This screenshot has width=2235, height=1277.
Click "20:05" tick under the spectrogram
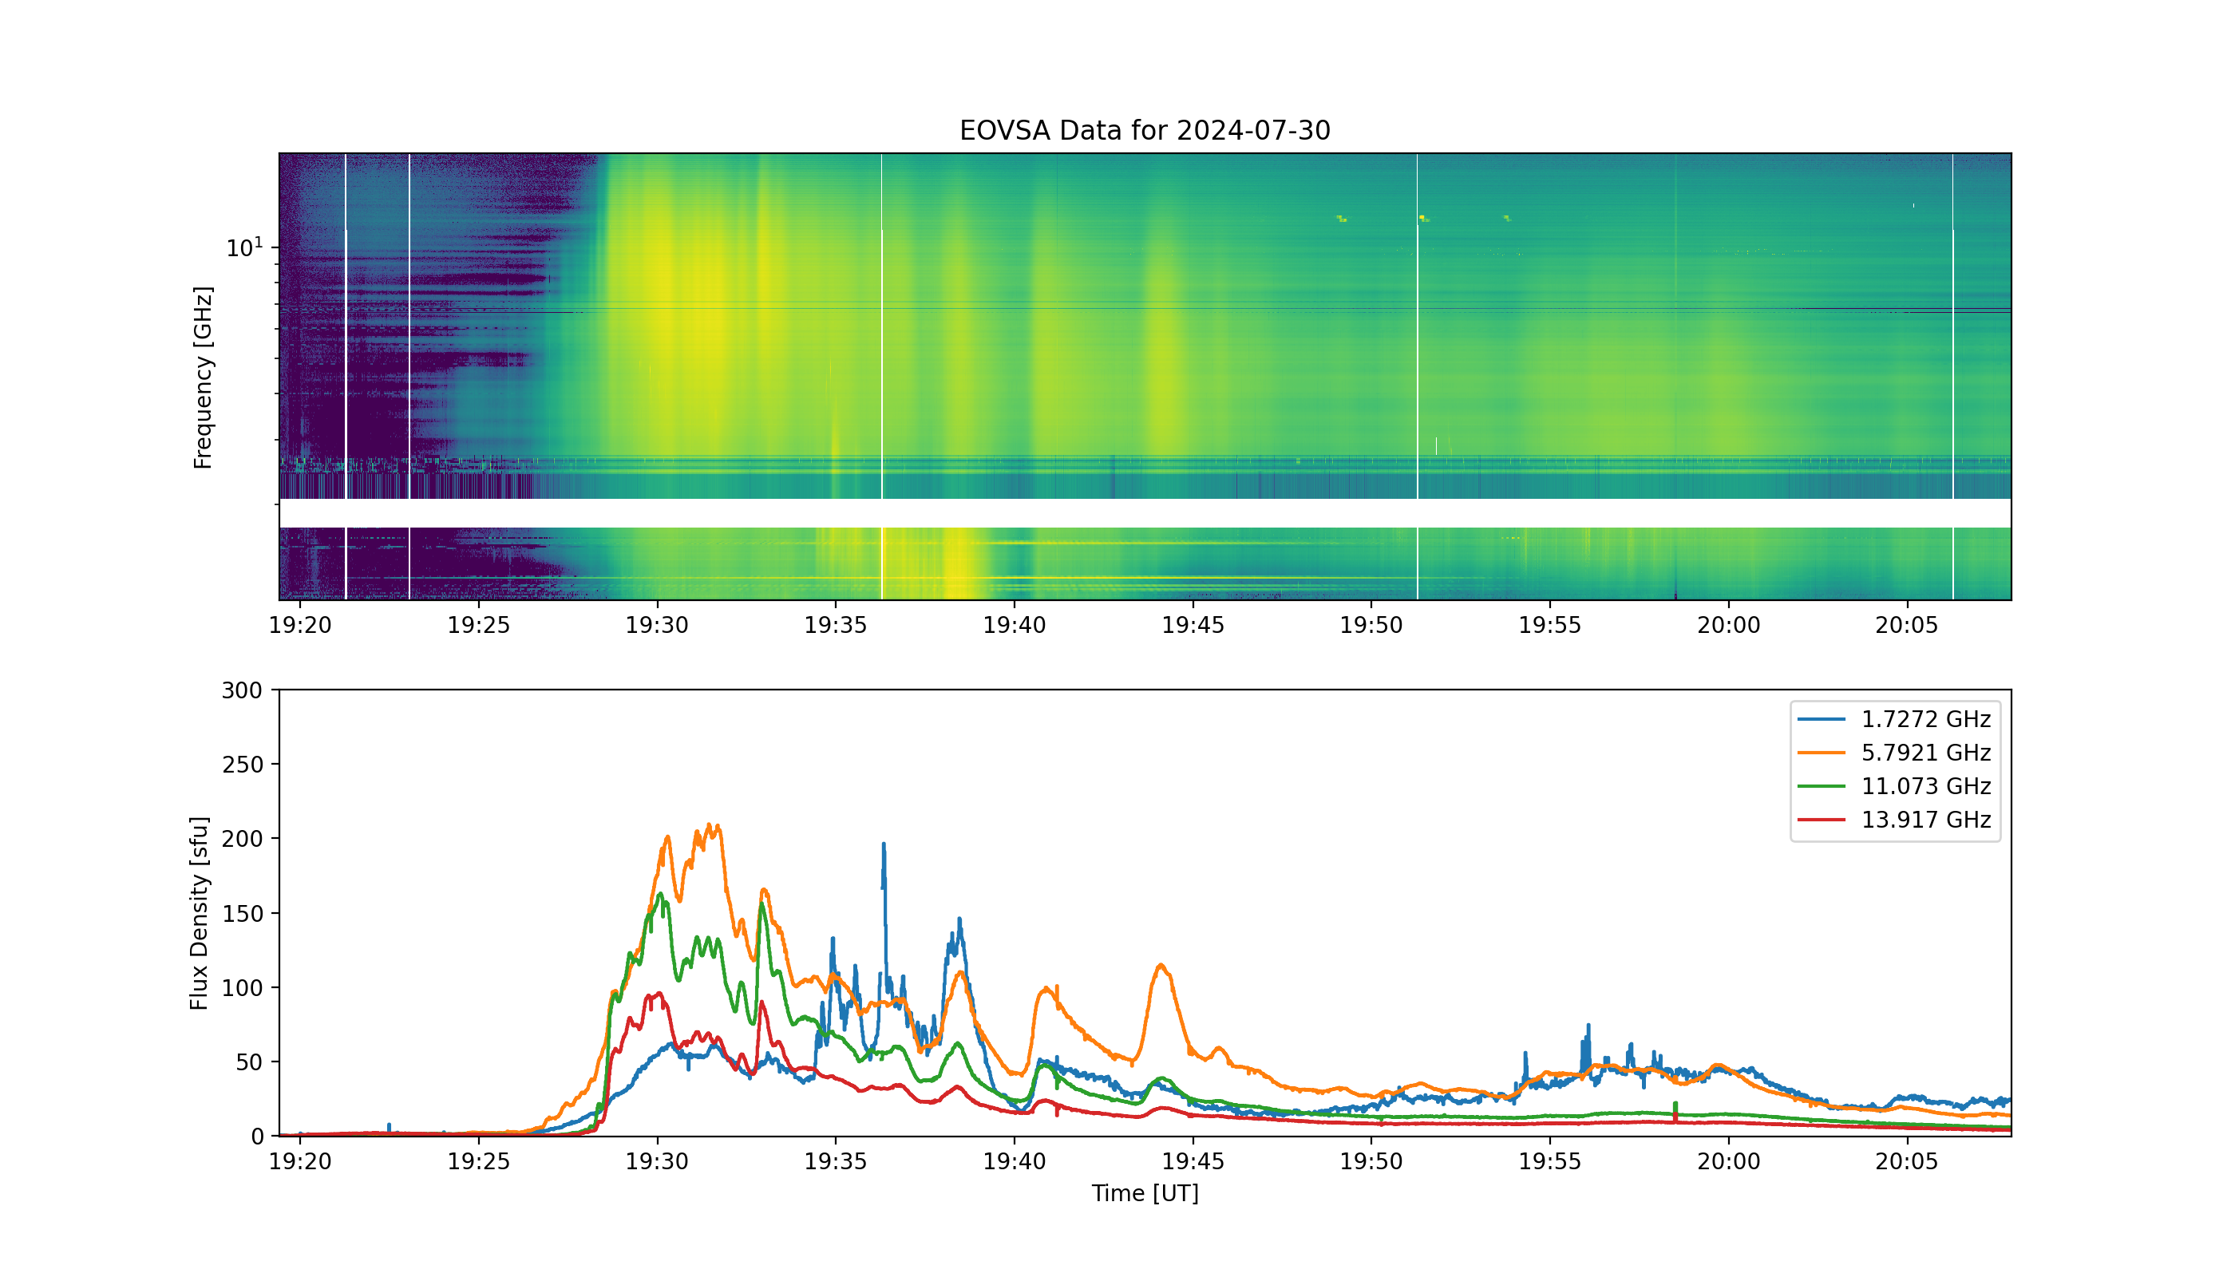1907,626
